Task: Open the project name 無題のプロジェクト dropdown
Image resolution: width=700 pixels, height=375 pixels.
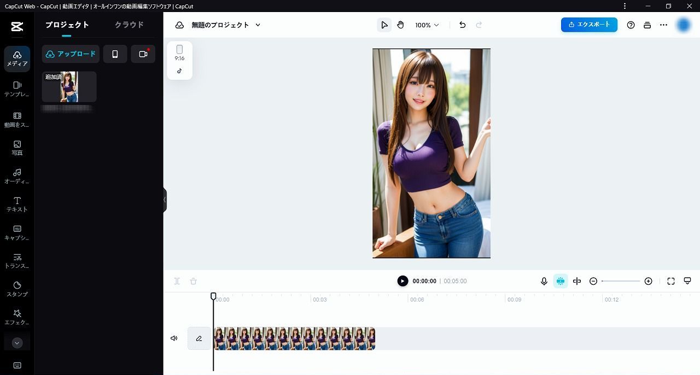Action: [226, 25]
